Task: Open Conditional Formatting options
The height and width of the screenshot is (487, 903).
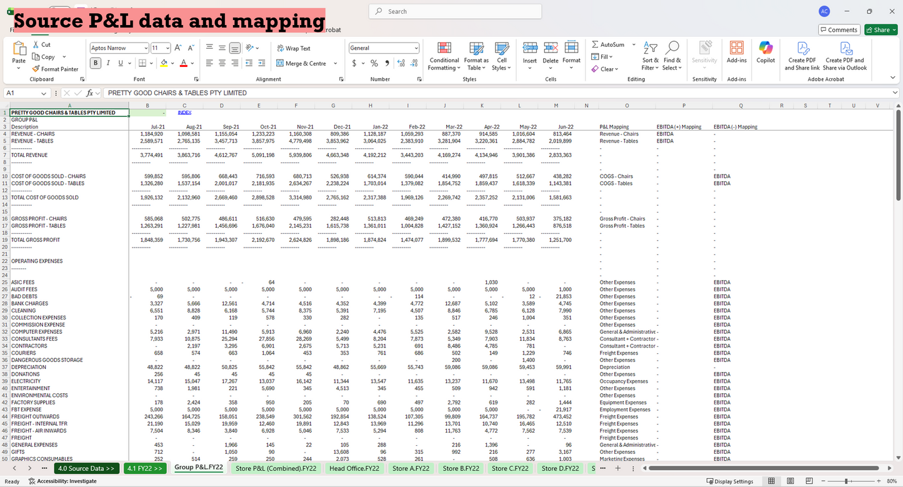Action: point(444,56)
